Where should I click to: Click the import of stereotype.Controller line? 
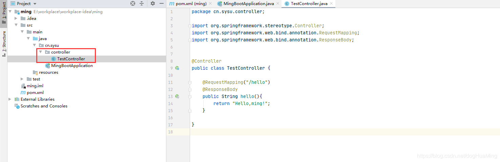[x=258, y=26]
